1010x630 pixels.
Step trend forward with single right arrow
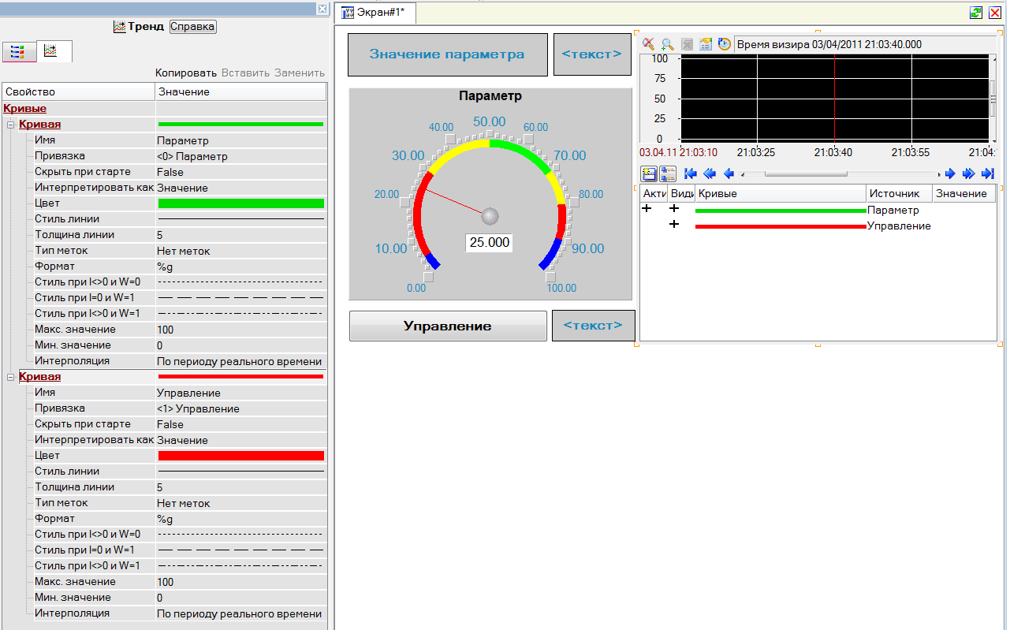tap(950, 173)
